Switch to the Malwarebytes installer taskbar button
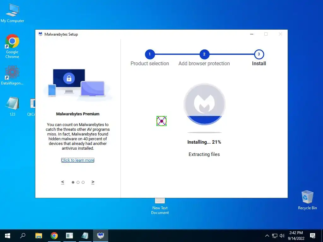The image size is (323, 242). point(101,236)
